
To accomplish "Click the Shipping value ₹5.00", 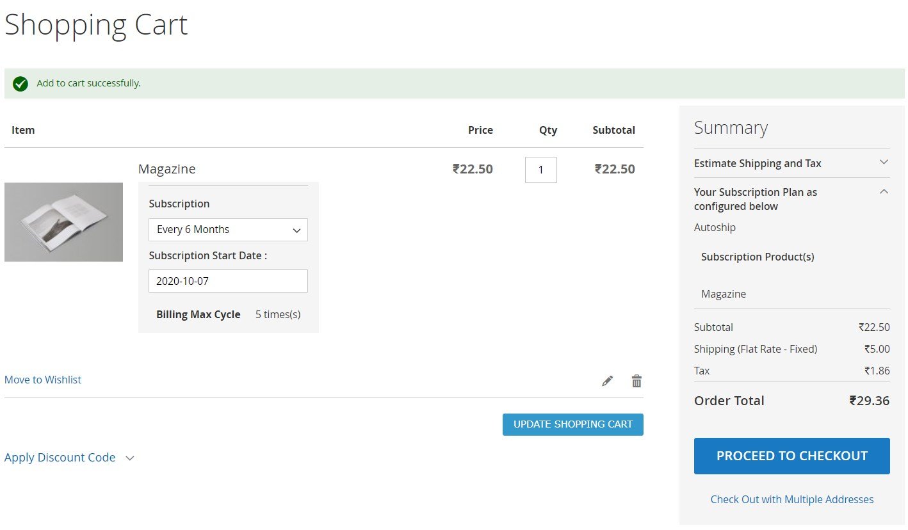I will click(877, 349).
